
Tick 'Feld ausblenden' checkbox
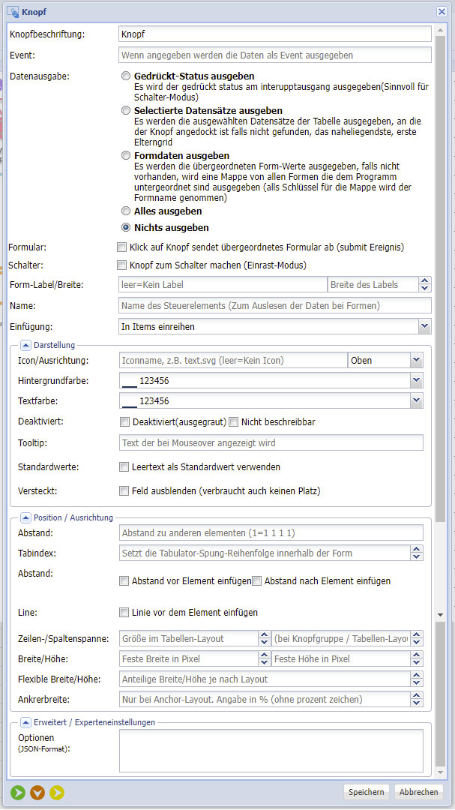point(124,491)
